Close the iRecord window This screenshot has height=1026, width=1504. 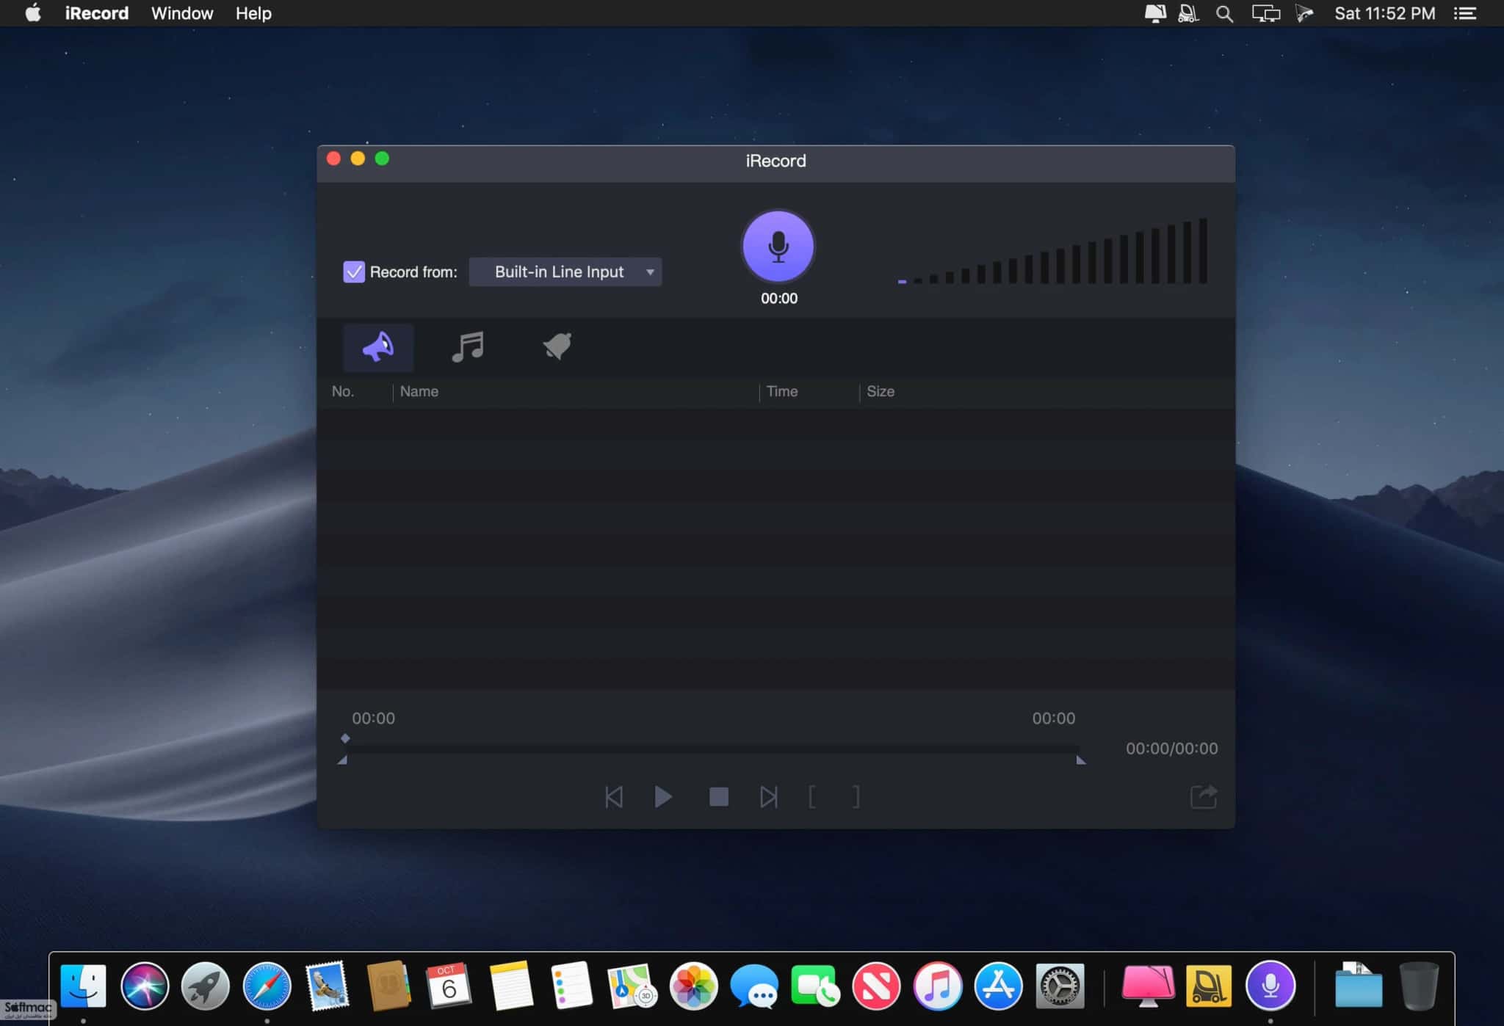click(333, 159)
